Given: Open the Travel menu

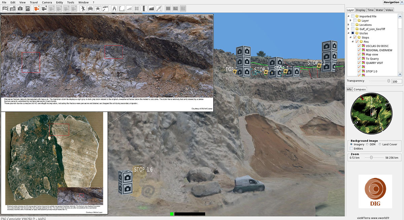Looking at the screenshot, I should pyautogui.click(x=34, y=2).
